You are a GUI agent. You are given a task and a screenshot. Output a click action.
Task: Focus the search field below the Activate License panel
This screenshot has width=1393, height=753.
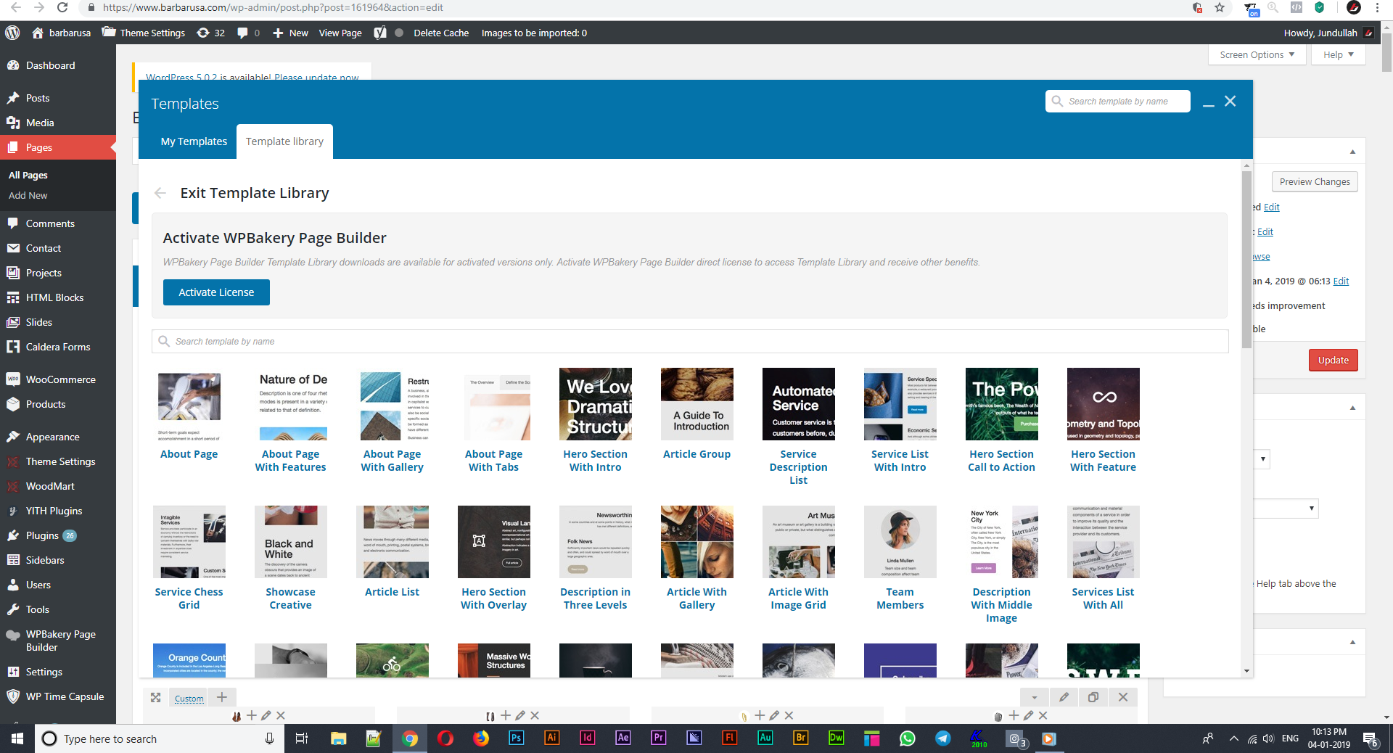690,342
